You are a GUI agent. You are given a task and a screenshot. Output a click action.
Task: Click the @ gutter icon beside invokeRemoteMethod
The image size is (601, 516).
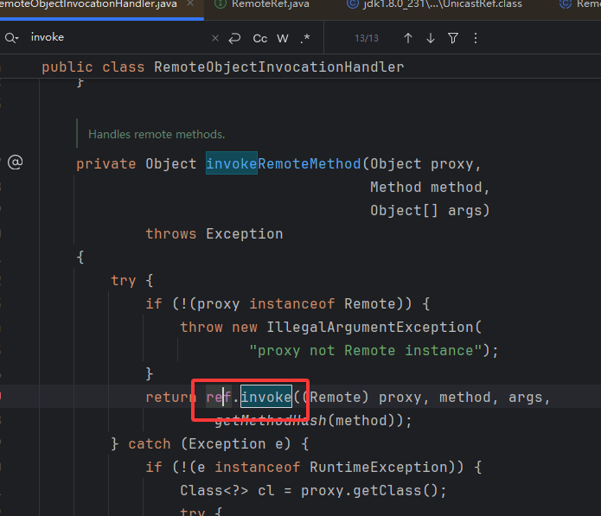pyautogui.click(x=15, y=162)
